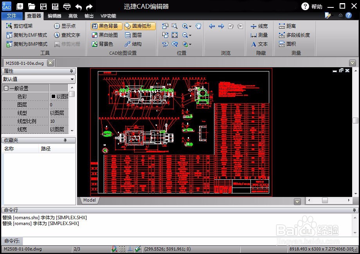Undo the last action

(79, 7)
